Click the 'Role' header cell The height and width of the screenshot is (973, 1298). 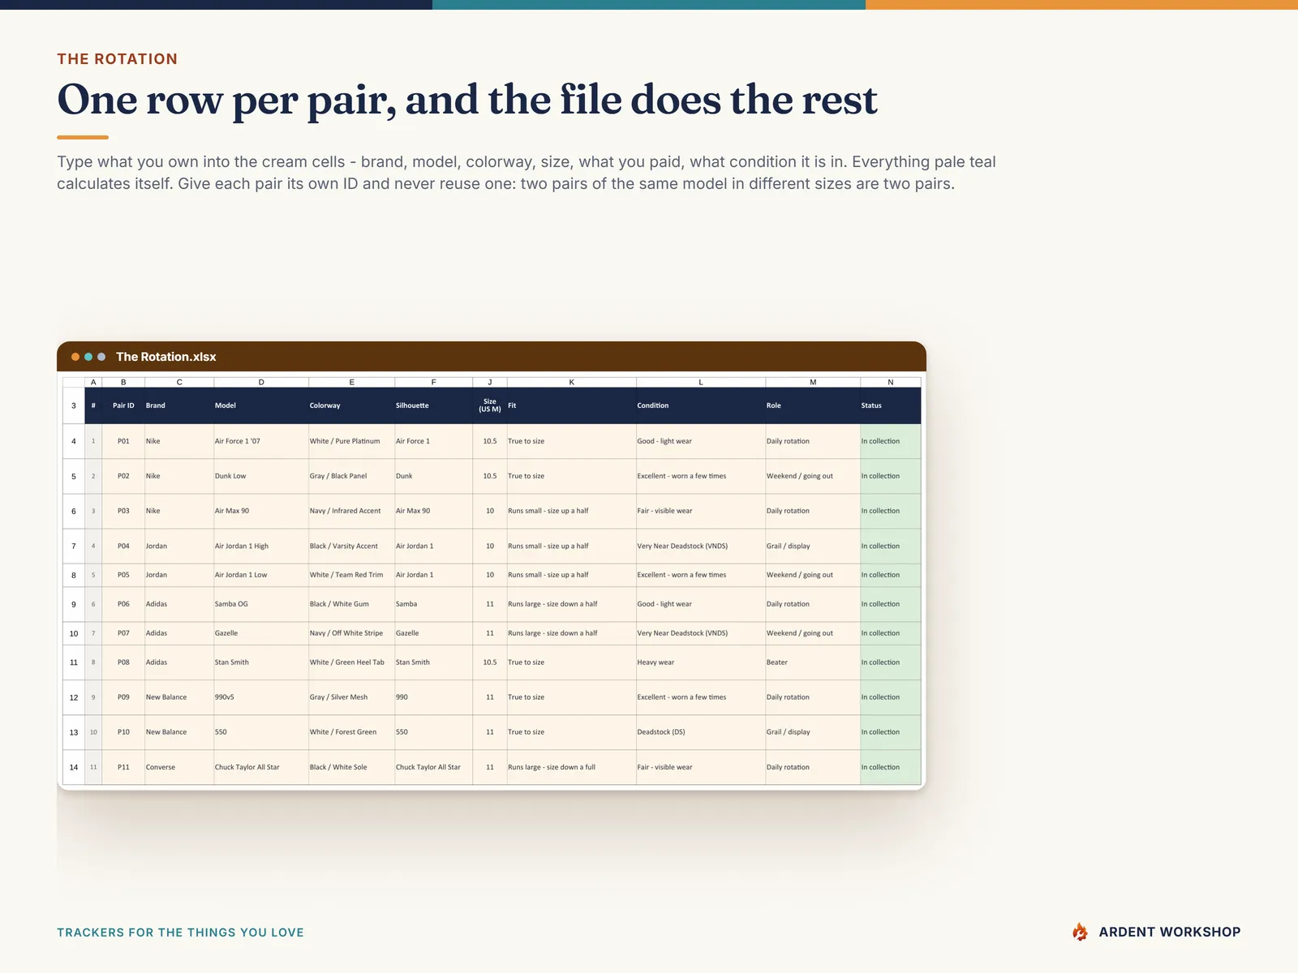(813, 405)
